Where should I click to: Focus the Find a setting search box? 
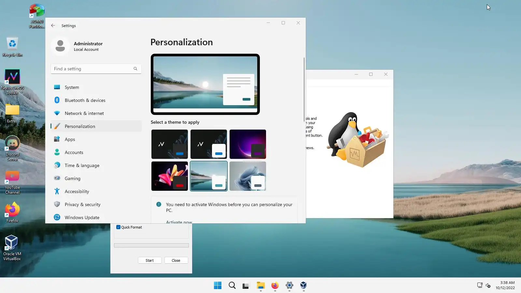coord(96,69)
